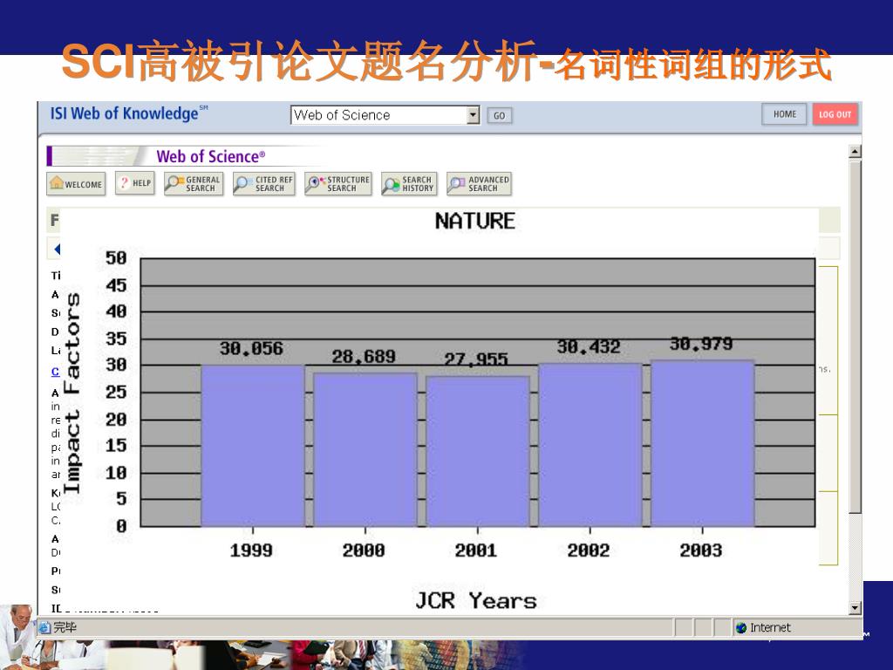Open the Help button
This screenshot has height=670, width=893.
coord(135,183)
